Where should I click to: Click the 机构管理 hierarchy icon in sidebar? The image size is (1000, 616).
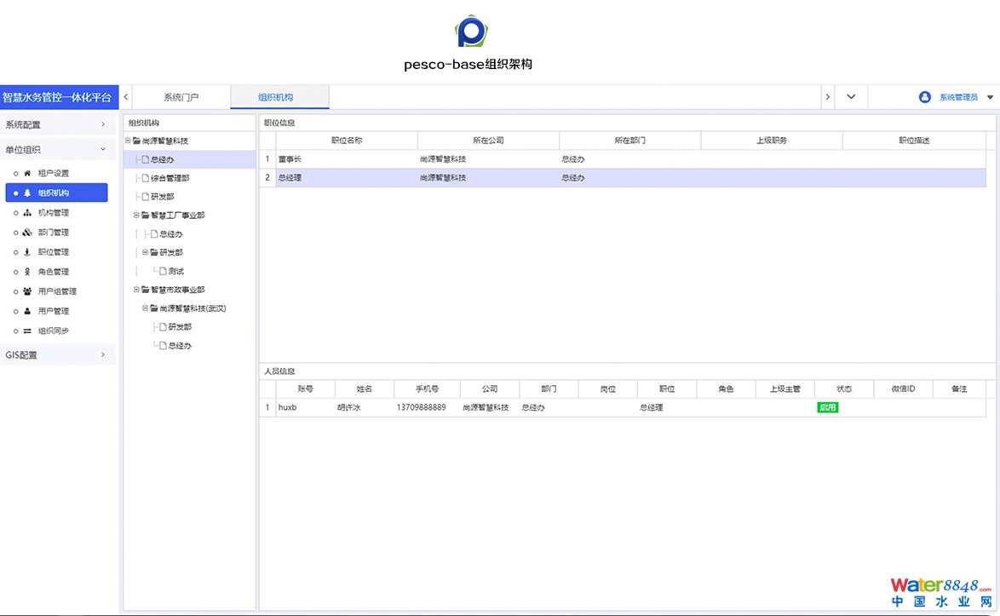coord(27,213)
